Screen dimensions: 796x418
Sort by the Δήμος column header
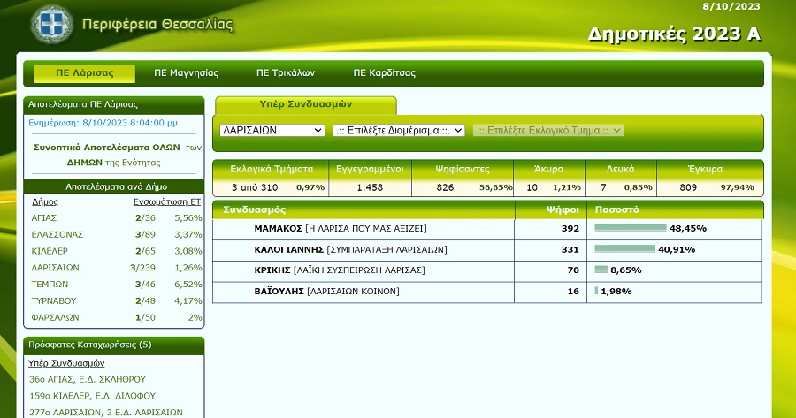45,201
